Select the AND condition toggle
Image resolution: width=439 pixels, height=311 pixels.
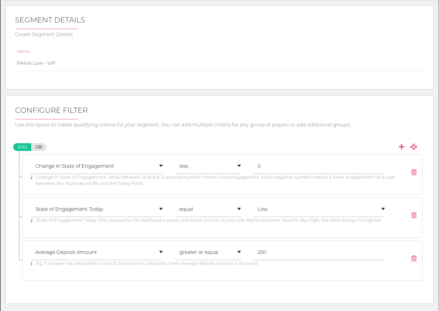point(22,147)
